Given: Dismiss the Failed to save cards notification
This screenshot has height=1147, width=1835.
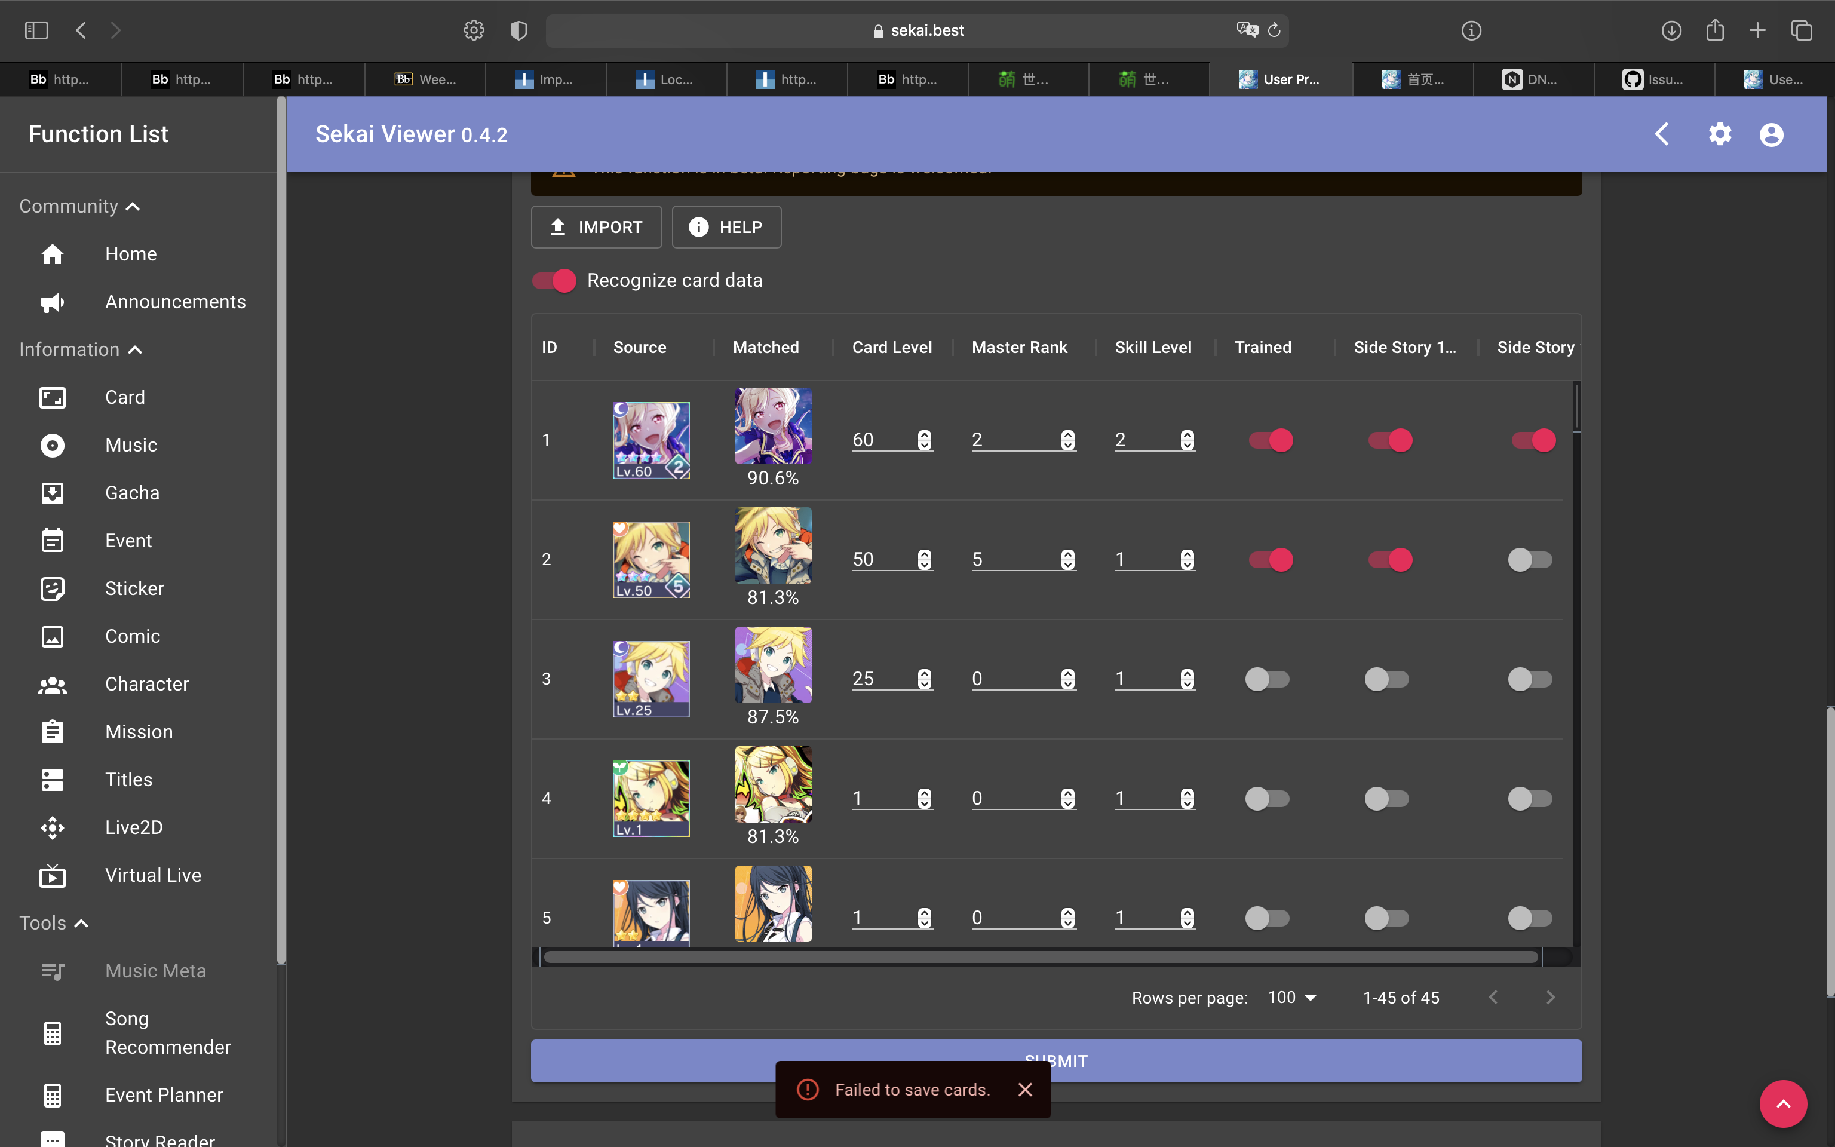Looking at the screenshot, I should pos(1024,1089).
